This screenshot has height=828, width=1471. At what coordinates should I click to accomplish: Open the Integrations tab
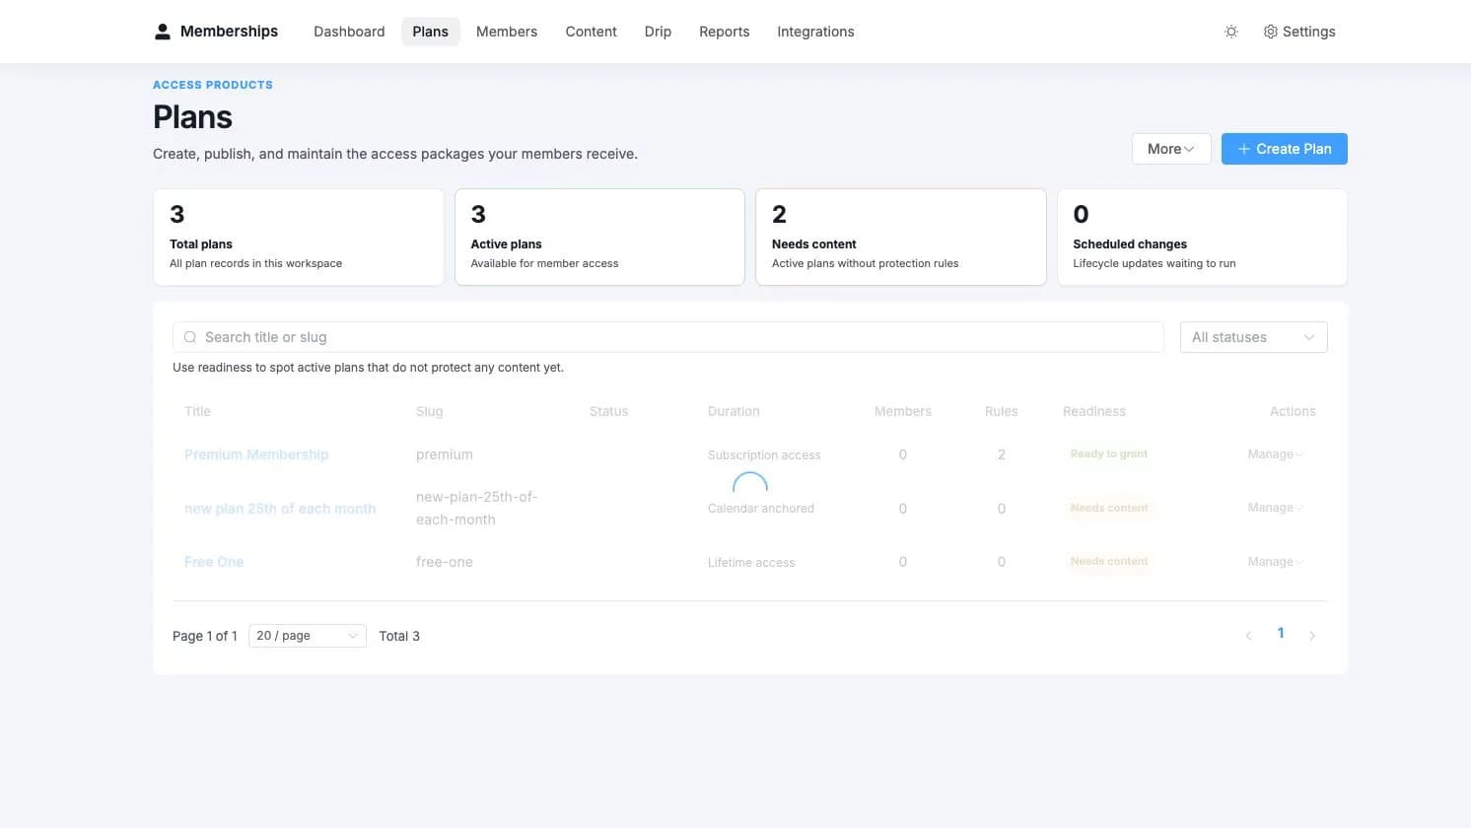tap(815, 32)
